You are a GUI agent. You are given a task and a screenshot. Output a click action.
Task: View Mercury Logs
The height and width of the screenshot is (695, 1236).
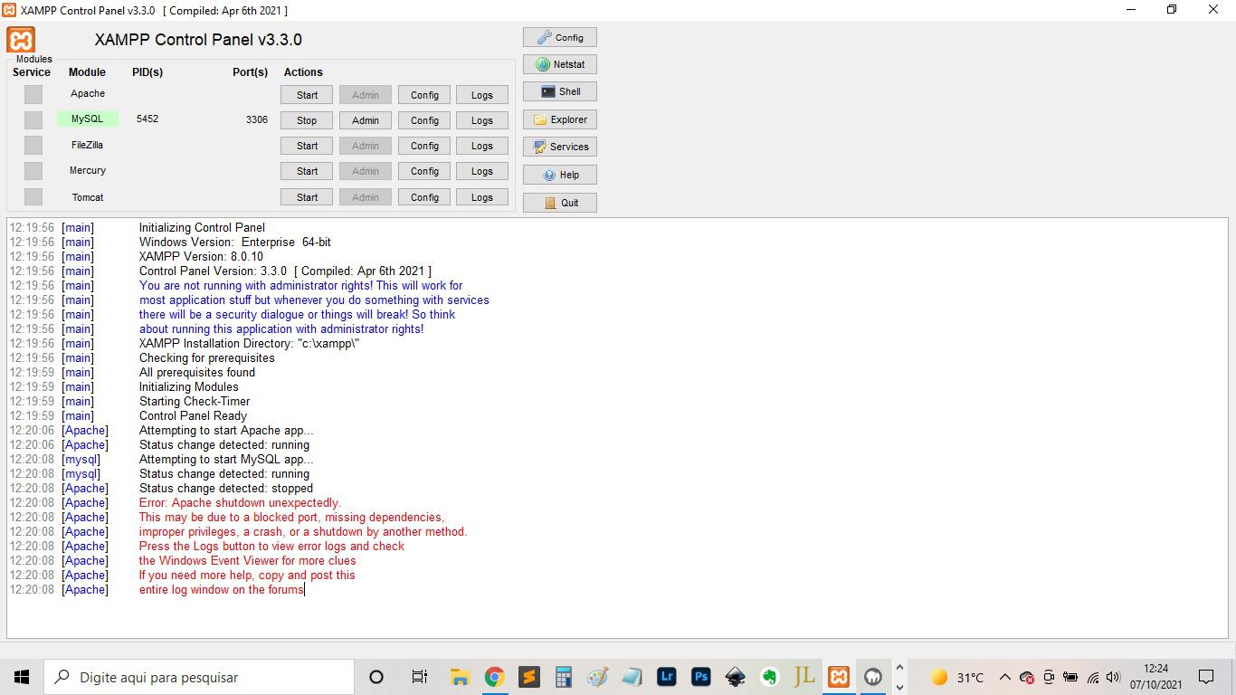(482, 171)
